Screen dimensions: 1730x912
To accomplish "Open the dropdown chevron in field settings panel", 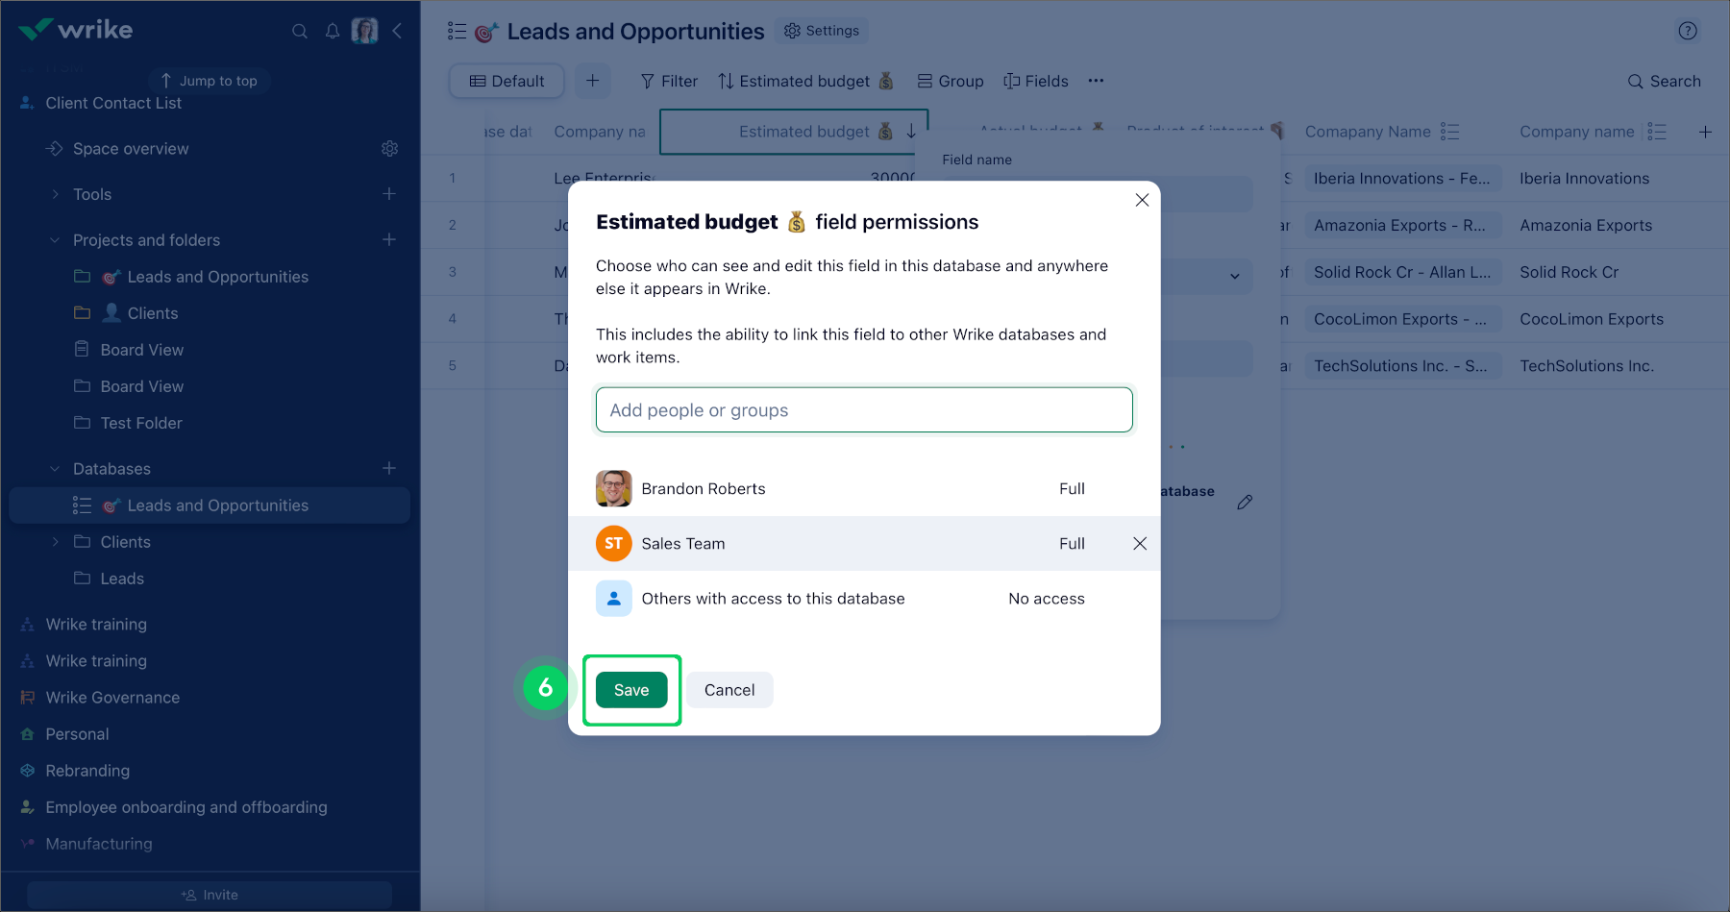I will pos(1235,277).
